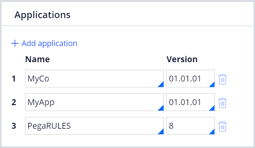Open autocomplete triangle in MyApp name field
The image size is (255, 148).
pyautogui.click(x=162, y=109)
